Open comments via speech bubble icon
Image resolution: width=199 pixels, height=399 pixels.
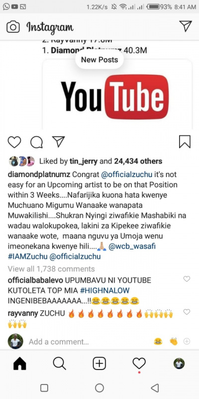pyautogui.click(x=36, y=142)
